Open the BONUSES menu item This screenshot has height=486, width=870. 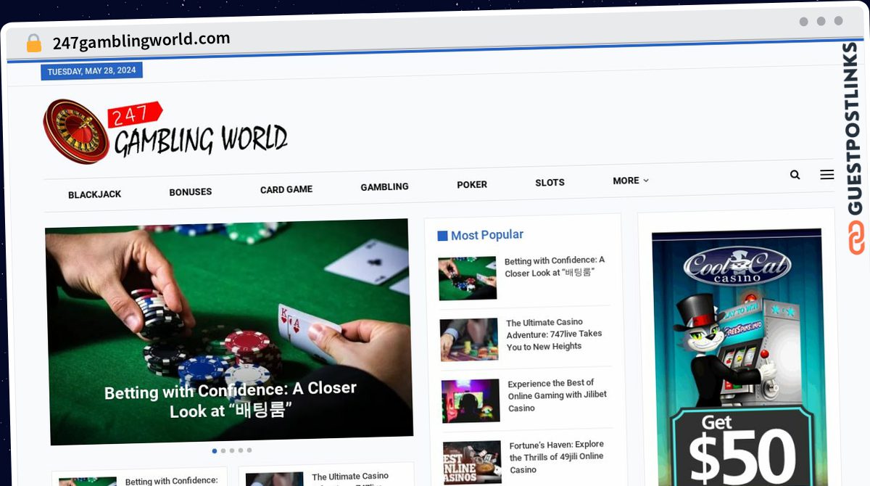tap(191, 192)
